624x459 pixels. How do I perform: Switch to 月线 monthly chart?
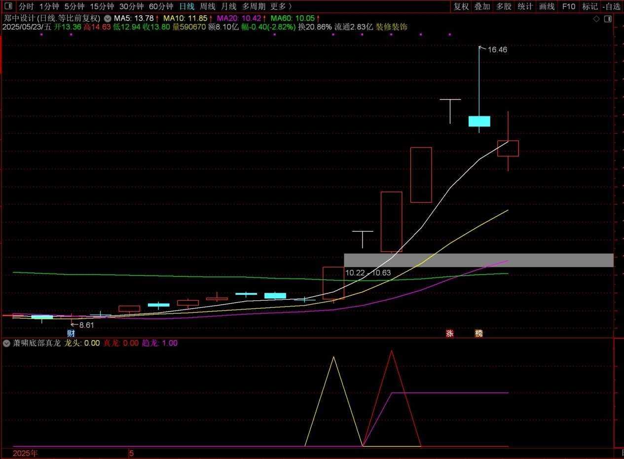pyautogui.click(x=228, y=6)
